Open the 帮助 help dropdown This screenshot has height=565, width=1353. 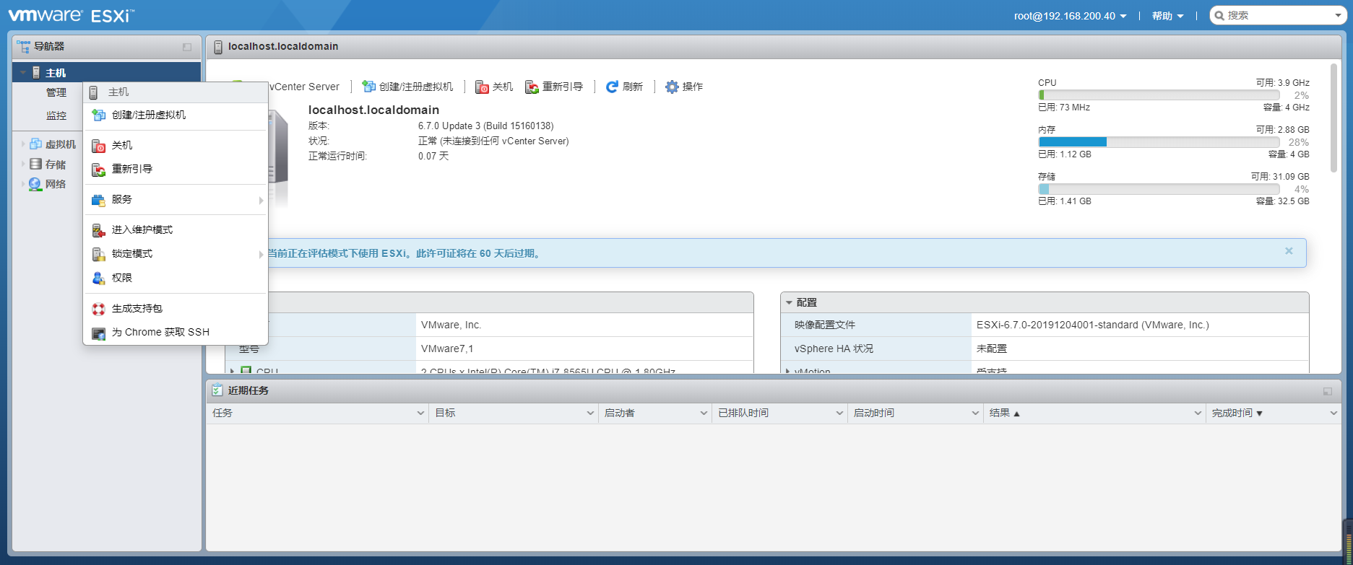[1167, 16]
